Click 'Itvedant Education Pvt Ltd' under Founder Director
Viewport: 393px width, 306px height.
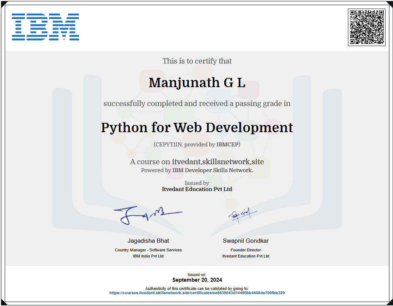tap(246, 256)
